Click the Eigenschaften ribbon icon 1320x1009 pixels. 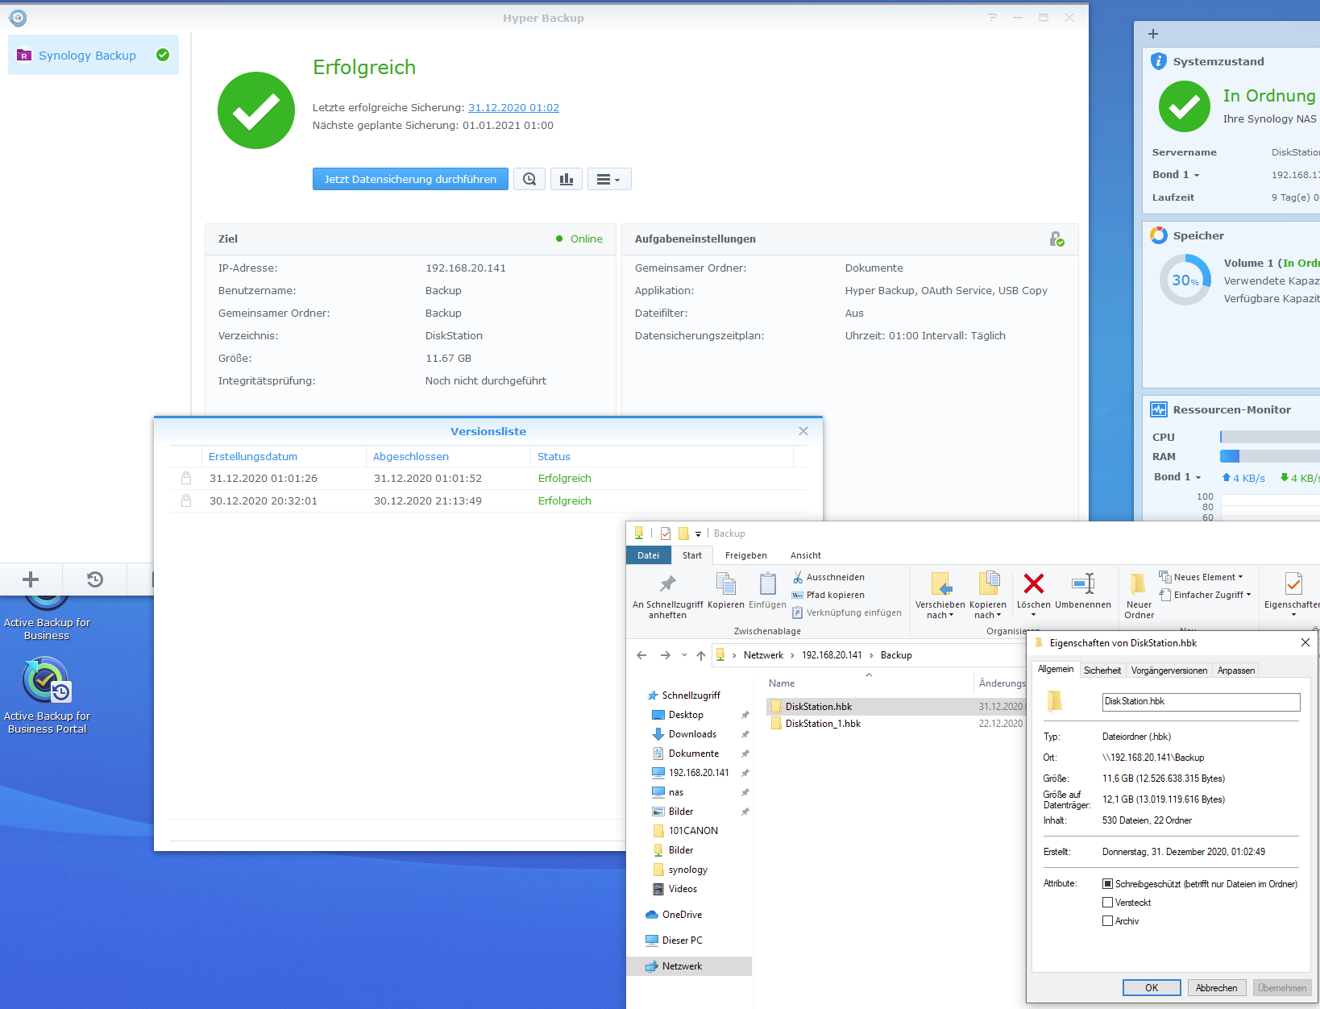(1293, 583)
